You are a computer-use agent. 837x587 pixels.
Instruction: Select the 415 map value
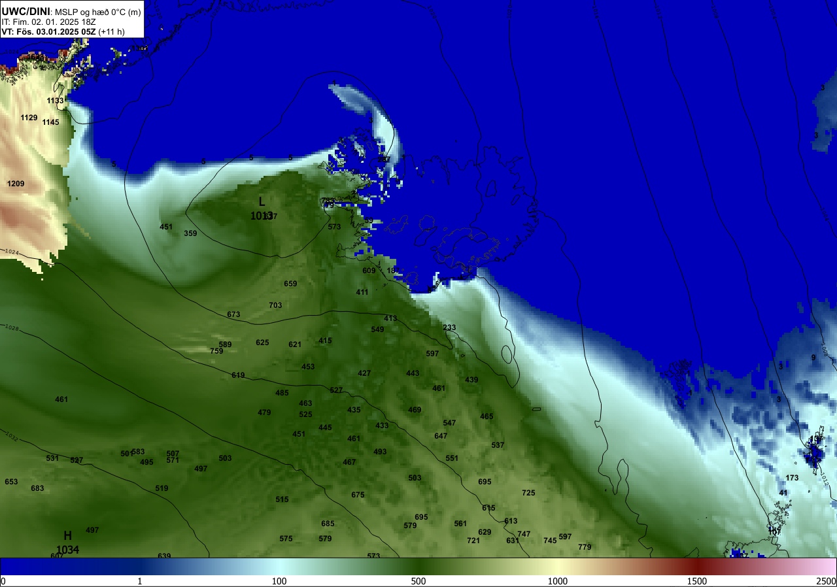(325, 341)
